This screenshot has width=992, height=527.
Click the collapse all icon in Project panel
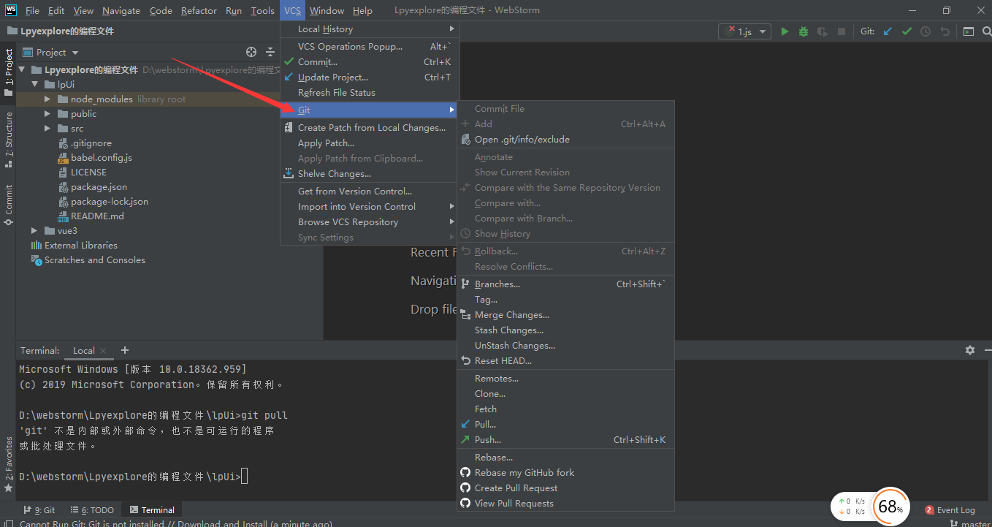(x=270, y=52)
